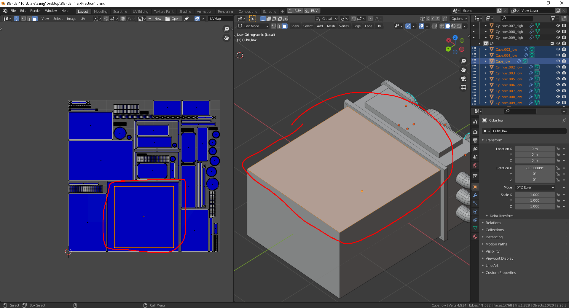Viewport: 569px width, 308px height.
Task: Open the UVMap field
Action: (x=220, y=19)
